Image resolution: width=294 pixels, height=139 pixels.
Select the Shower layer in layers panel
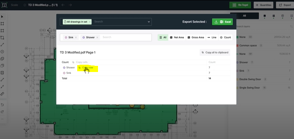(x=263, y=62)
